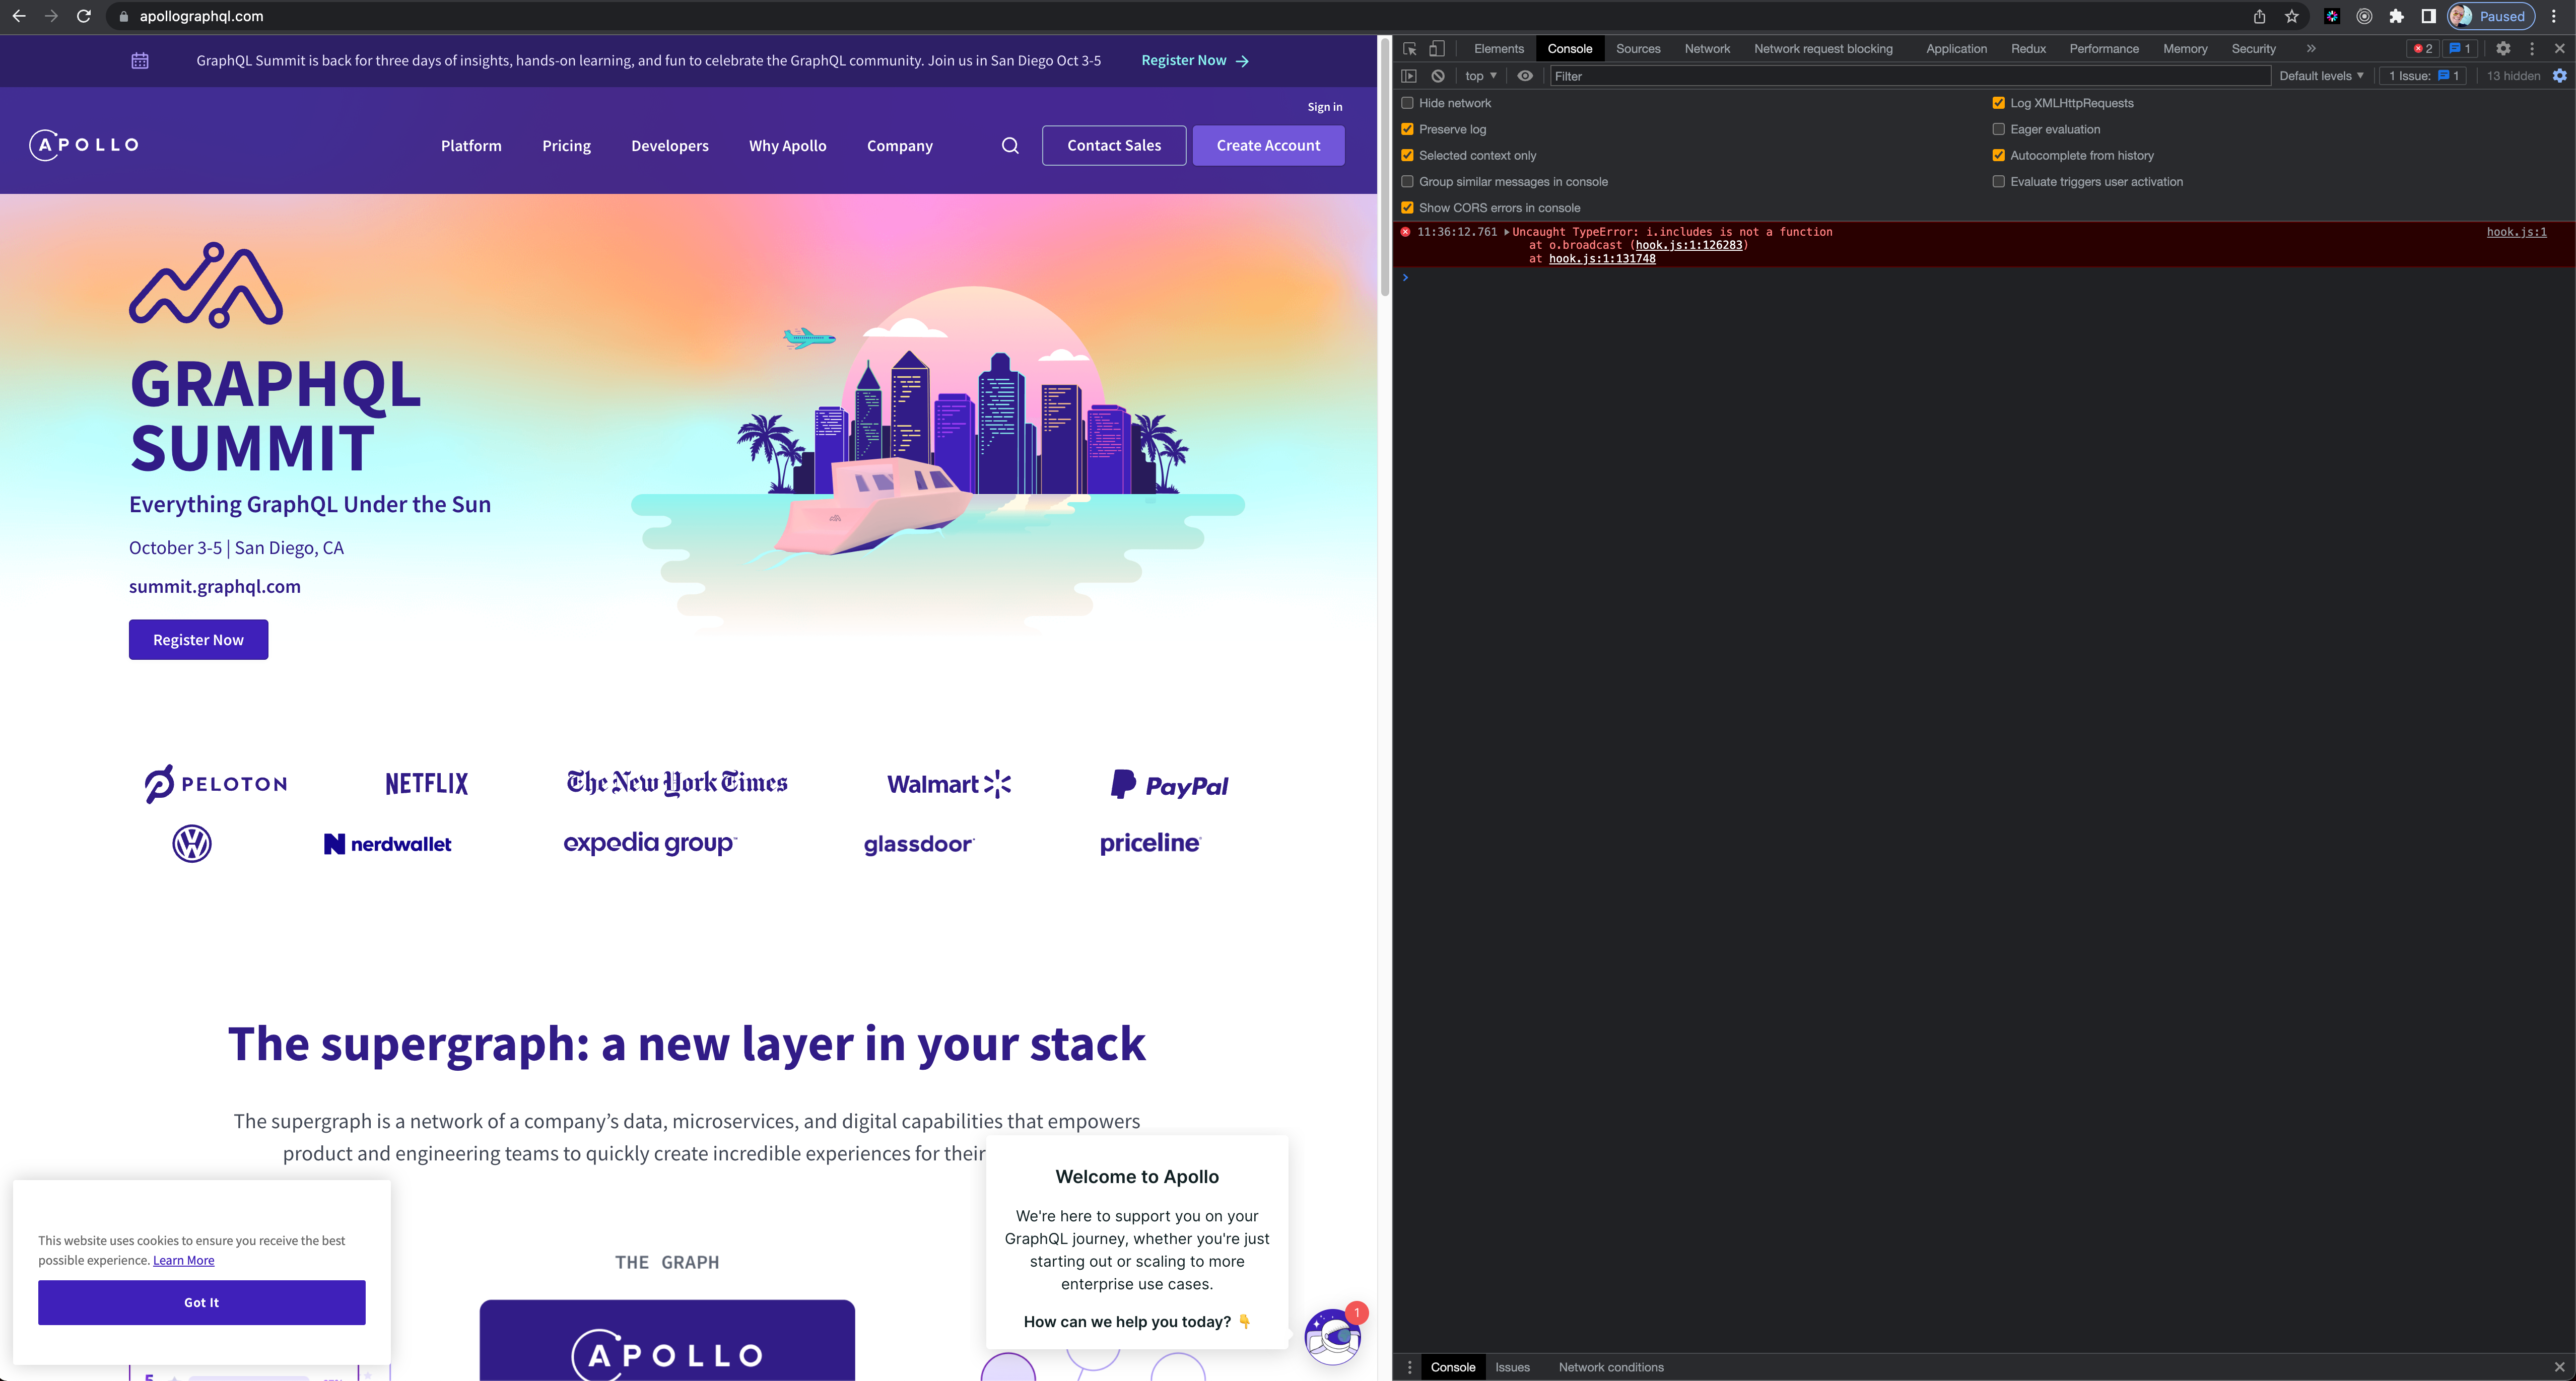This screenshot has width=2576, height=1381.
Task: Clear console with the ban icon
Action: coord(1438,76)
